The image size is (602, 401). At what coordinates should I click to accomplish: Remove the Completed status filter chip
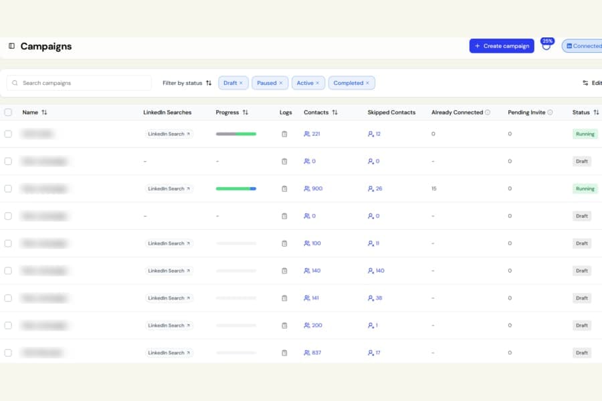(367, 83)
